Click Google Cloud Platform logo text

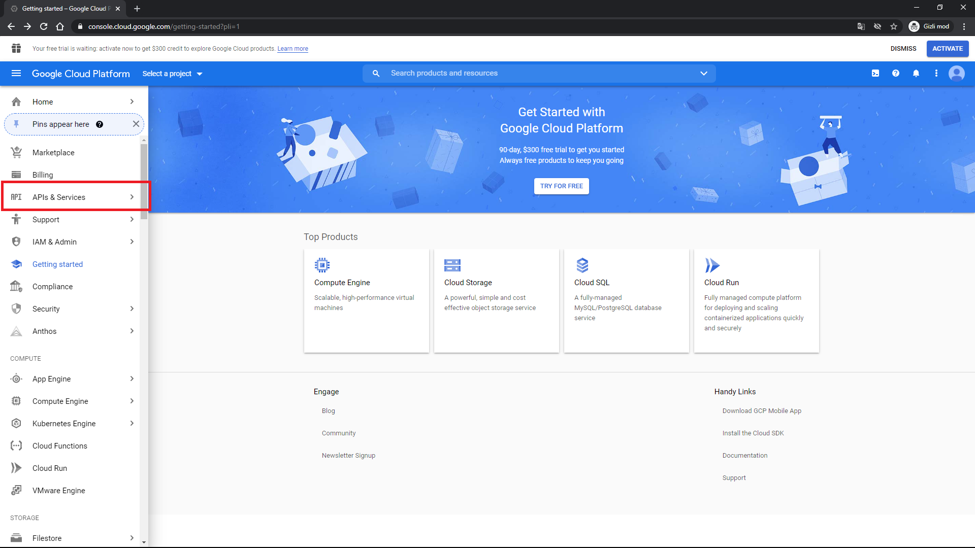(x=81, y=74)
